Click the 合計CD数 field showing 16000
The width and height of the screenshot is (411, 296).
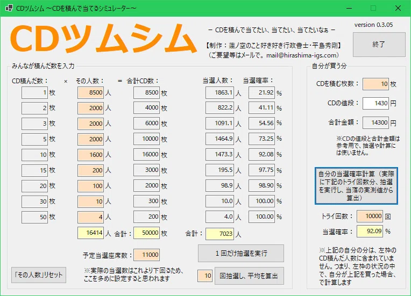point(146,155)
